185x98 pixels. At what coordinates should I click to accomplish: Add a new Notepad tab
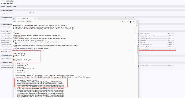pos(40,19)
